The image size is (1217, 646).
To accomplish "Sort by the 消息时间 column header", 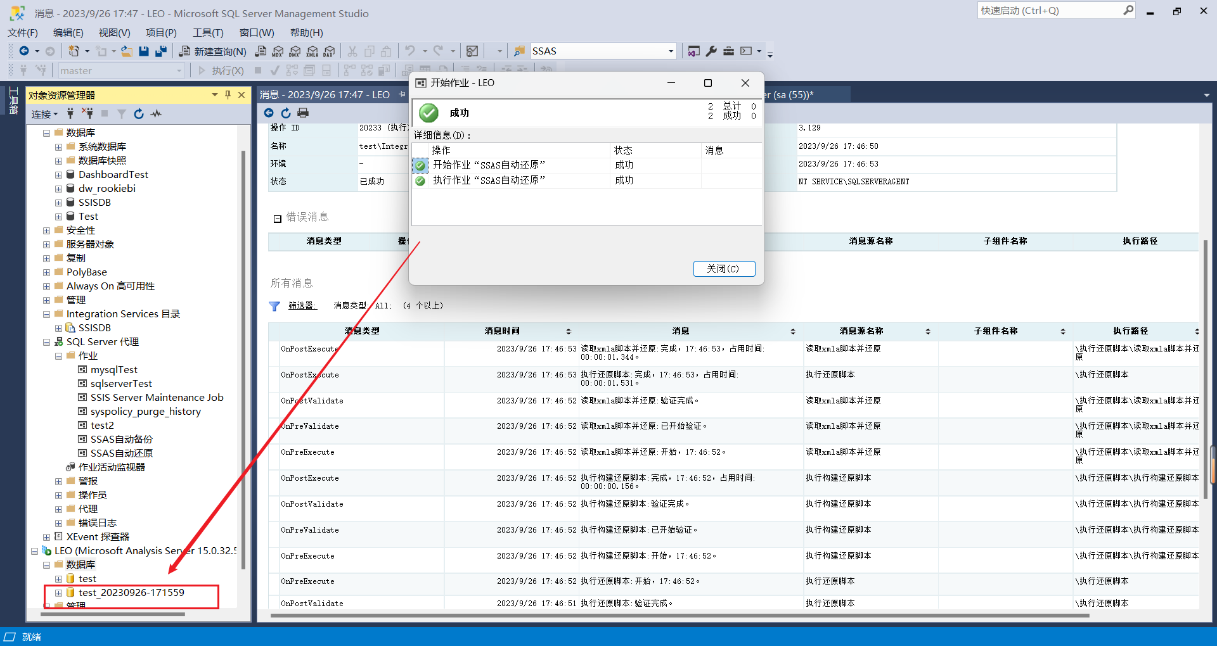I will coord(512,331).
